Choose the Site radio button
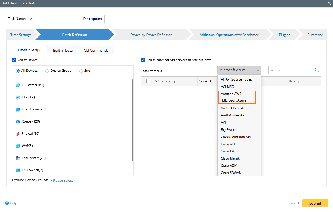The height and width of the screenshot is (212, 333). (81, 71)
